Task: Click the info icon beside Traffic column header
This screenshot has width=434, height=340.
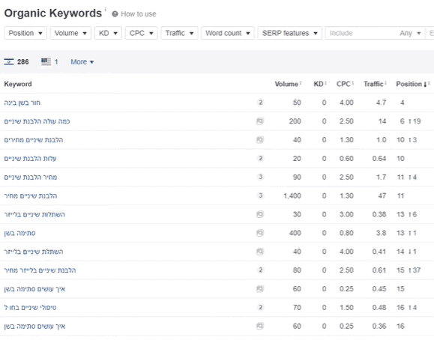Action: pyautogui.click(x=385, y=82)
